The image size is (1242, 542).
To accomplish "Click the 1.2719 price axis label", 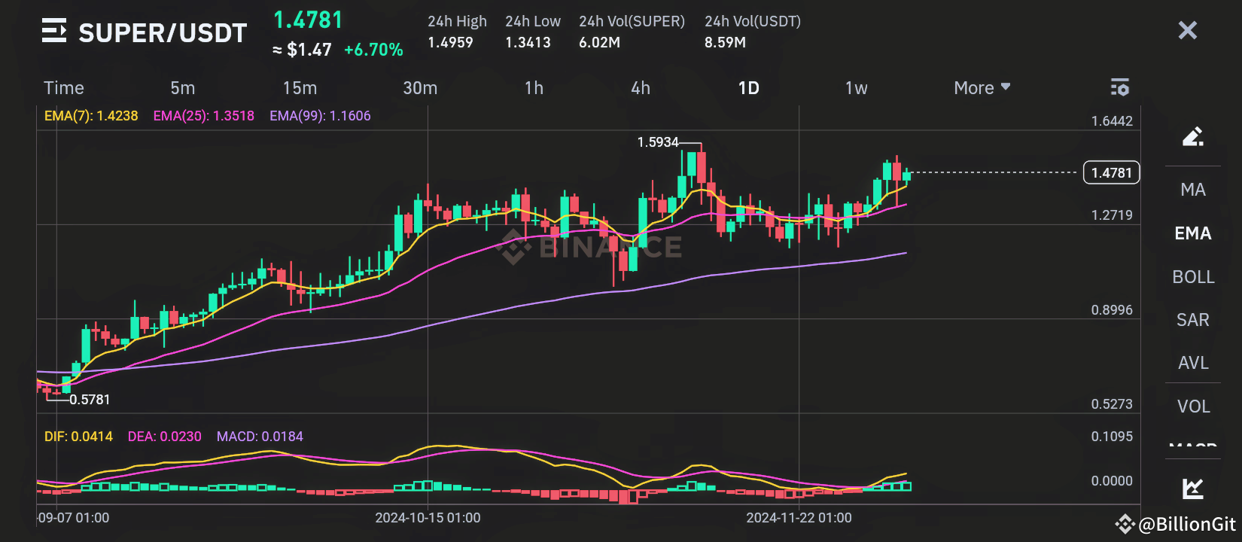I will [x=1112, y=215].
